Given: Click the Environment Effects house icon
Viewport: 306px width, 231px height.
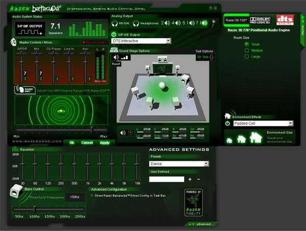Looking at the screenshot, I should pyautogui.click(x=227, y=116).
